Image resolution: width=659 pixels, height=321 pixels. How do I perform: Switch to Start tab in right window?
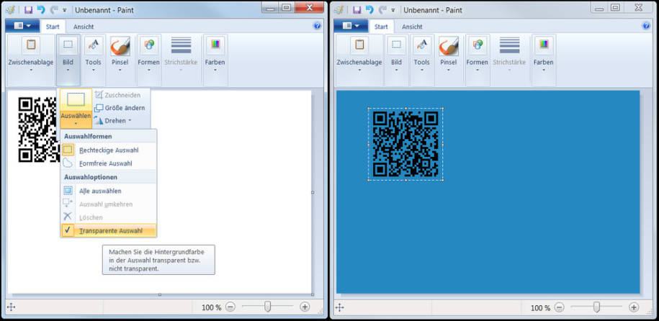[381, 27]
